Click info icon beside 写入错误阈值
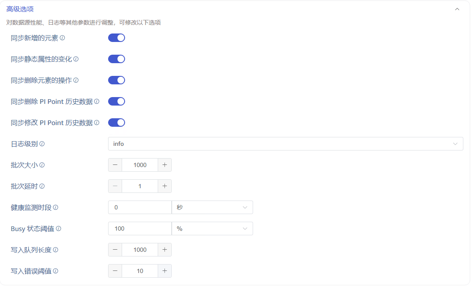Screen dimensions: 471x287 pos(56,271)
